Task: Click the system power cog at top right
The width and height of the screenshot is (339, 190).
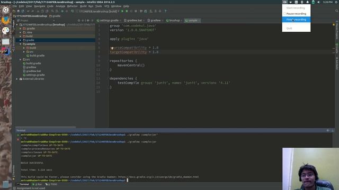Action: (337, 2)
